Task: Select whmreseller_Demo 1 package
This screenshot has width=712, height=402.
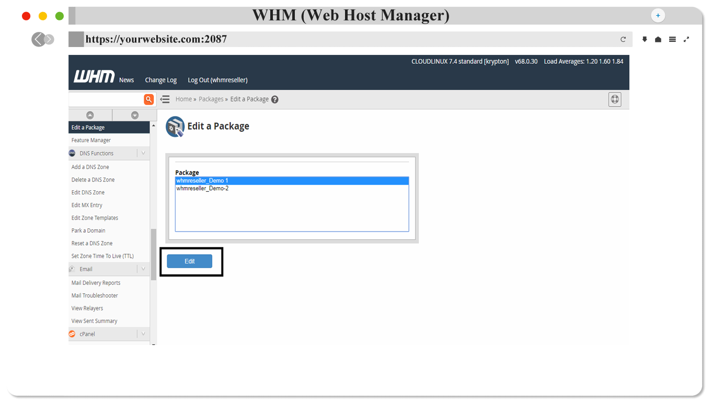Action: pos(292,181)
